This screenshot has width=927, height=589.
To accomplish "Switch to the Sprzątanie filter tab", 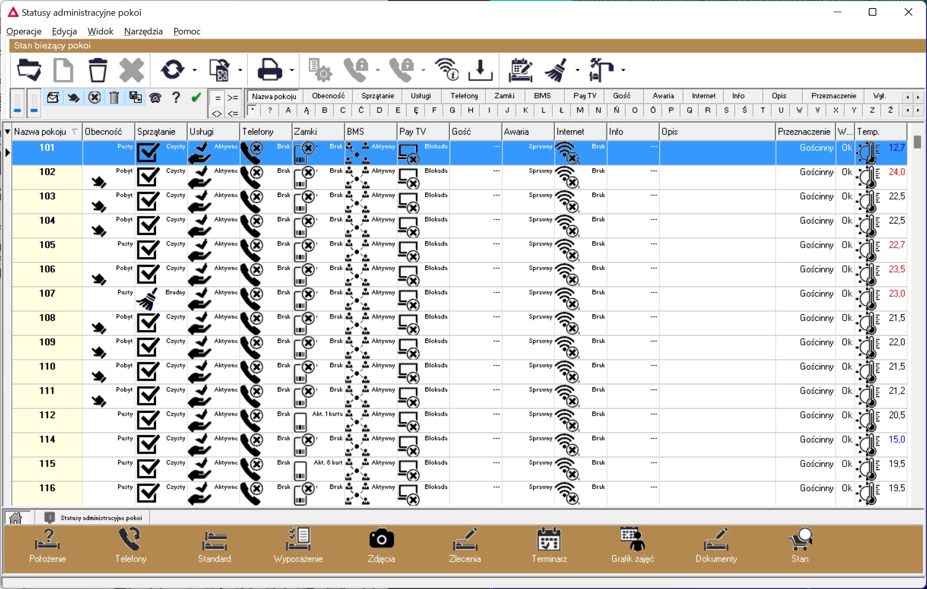I will (378, 96).
